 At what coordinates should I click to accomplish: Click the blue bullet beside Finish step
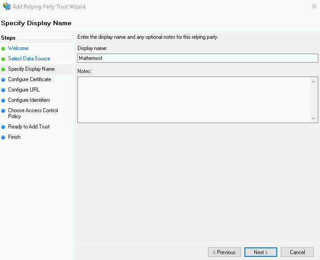click(3, 137)
